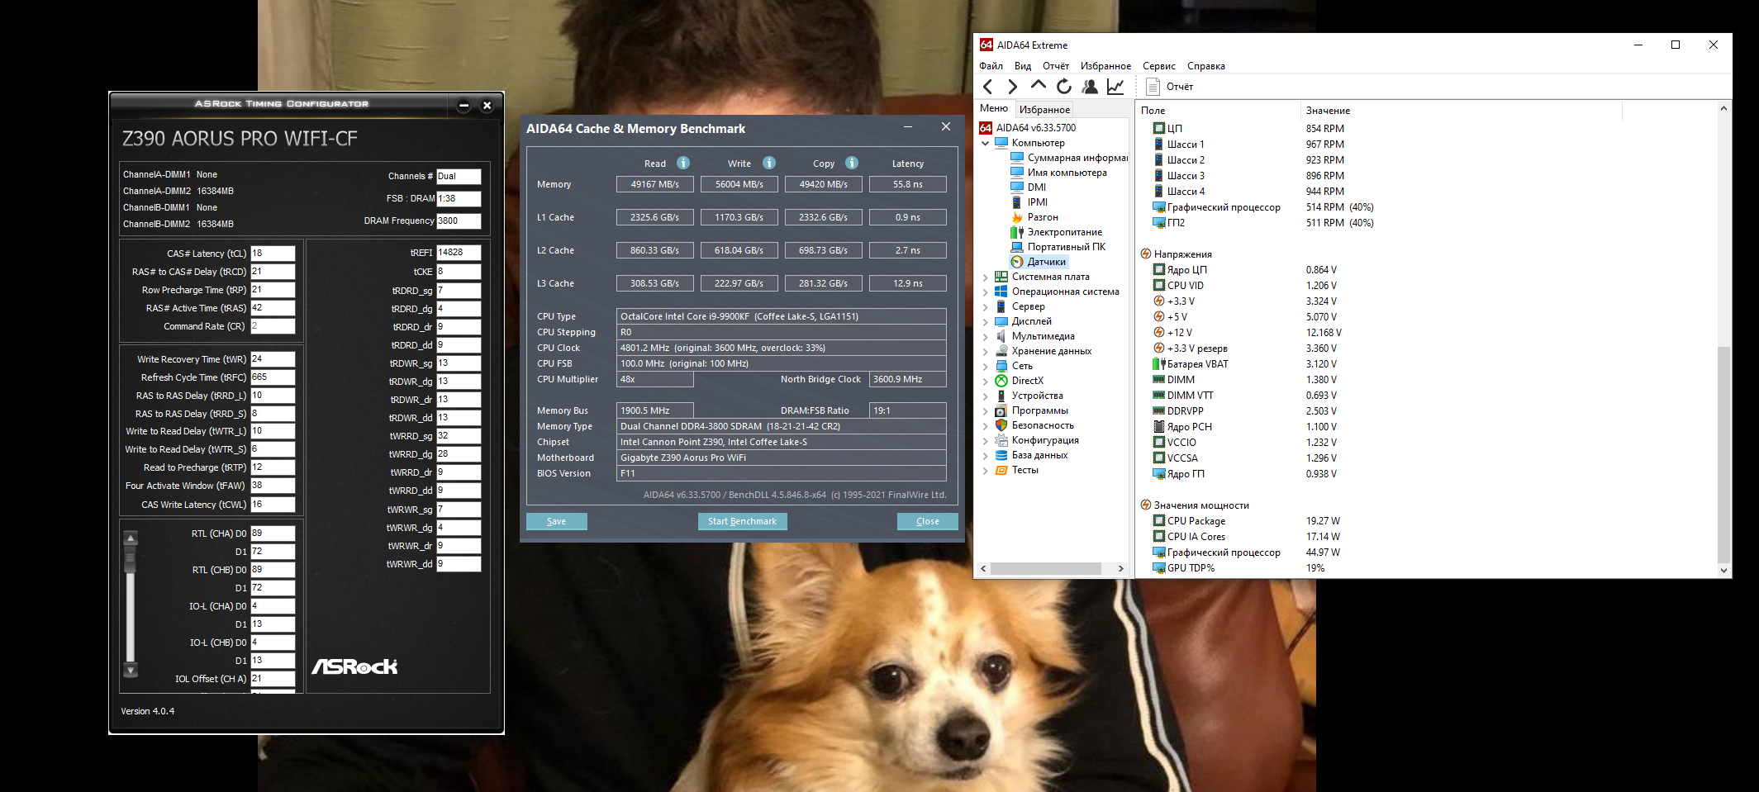Click the DIMM voltage memory icon
Screen dimensions: 1759x792
tap(1159, 380)
